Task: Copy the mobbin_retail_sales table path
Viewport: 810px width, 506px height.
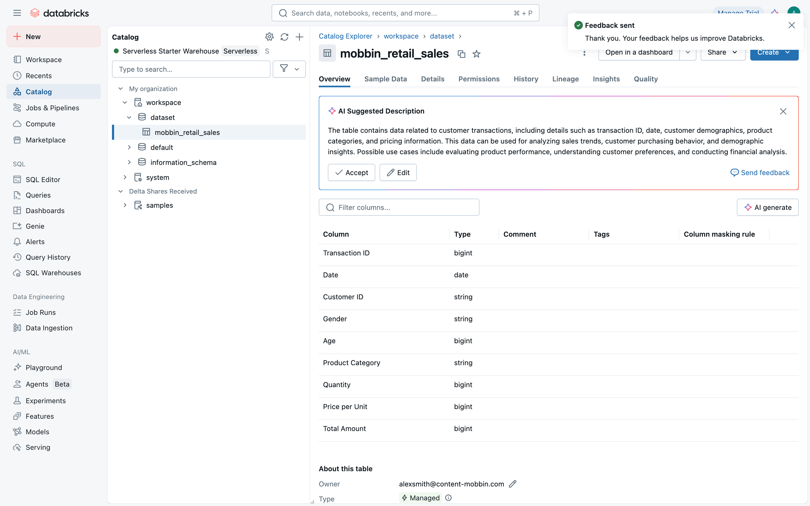Action: [x=461, y=54]
